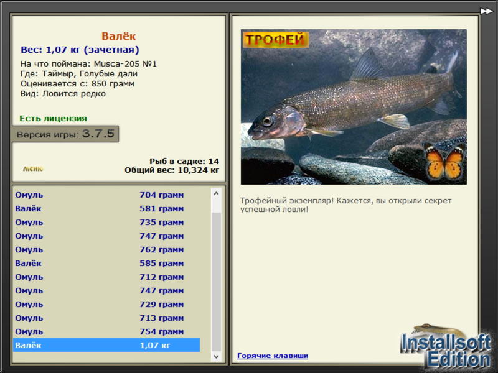Click the ТРОФЕЙ badge on the photo
Image resolution: width=498 pixels, height=373 pixels.
tap(275, 40)
